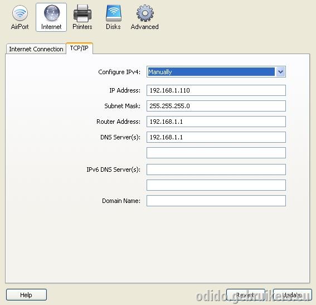Click the Help button
The image size is (316, 305).
pyautogui.click(x=26, y=295)
